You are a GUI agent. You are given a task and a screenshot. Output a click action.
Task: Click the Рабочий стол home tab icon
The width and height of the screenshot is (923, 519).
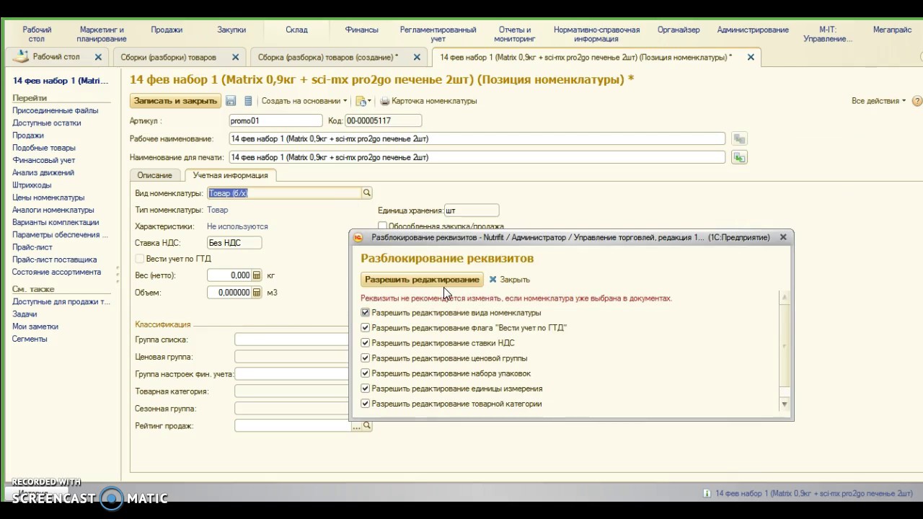(x=20, y=57)
